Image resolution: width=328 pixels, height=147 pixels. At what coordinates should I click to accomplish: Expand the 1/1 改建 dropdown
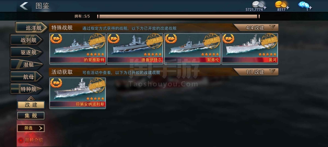(272, 72)
